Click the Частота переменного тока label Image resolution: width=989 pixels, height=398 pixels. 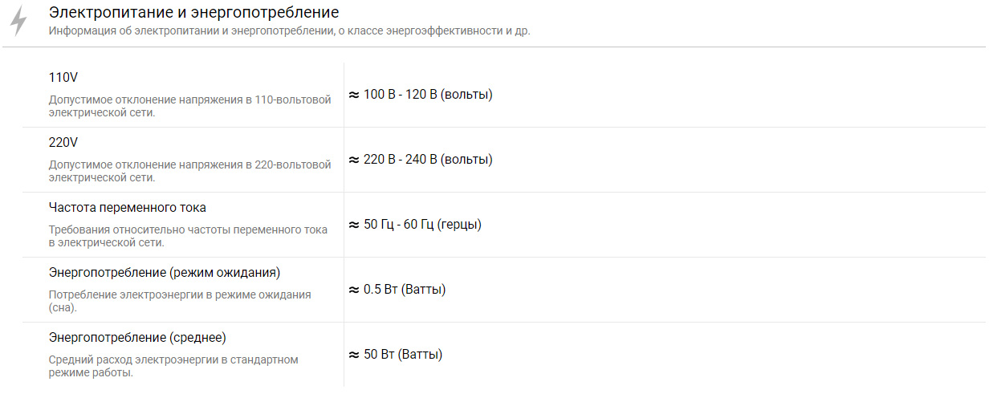(x=128, y=208)
